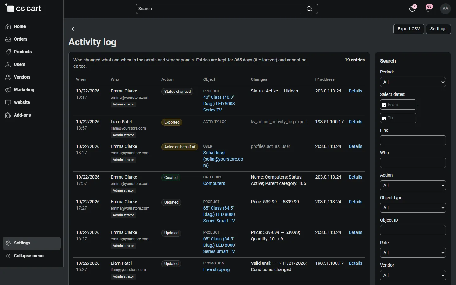456x285 pixels.
Task: Open the Sofia Rossi user link
Action: coord(223,159)
